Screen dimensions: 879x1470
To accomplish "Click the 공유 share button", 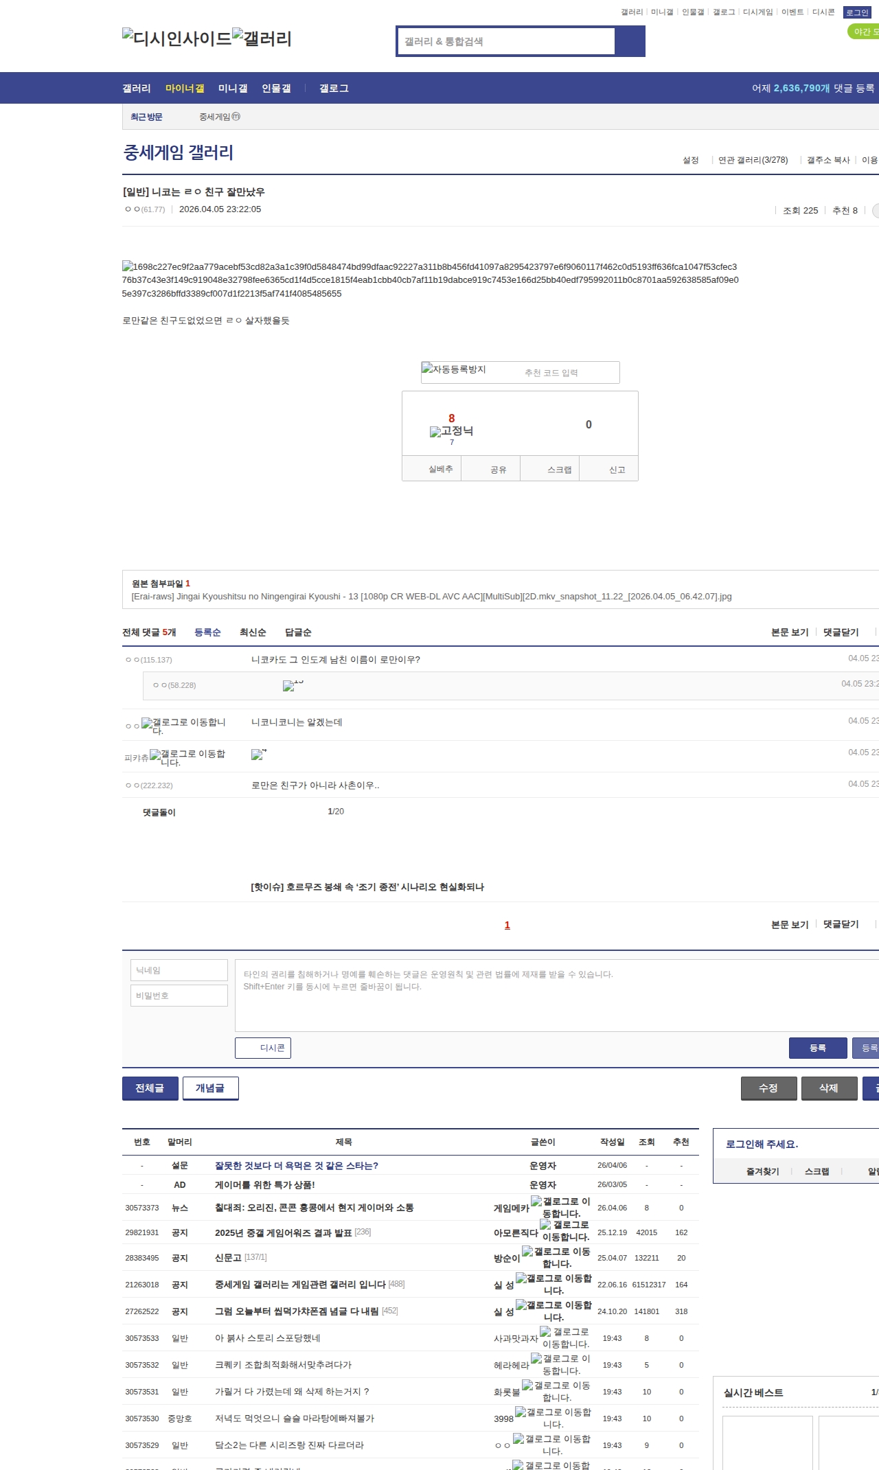I will (x=491, y=469).
